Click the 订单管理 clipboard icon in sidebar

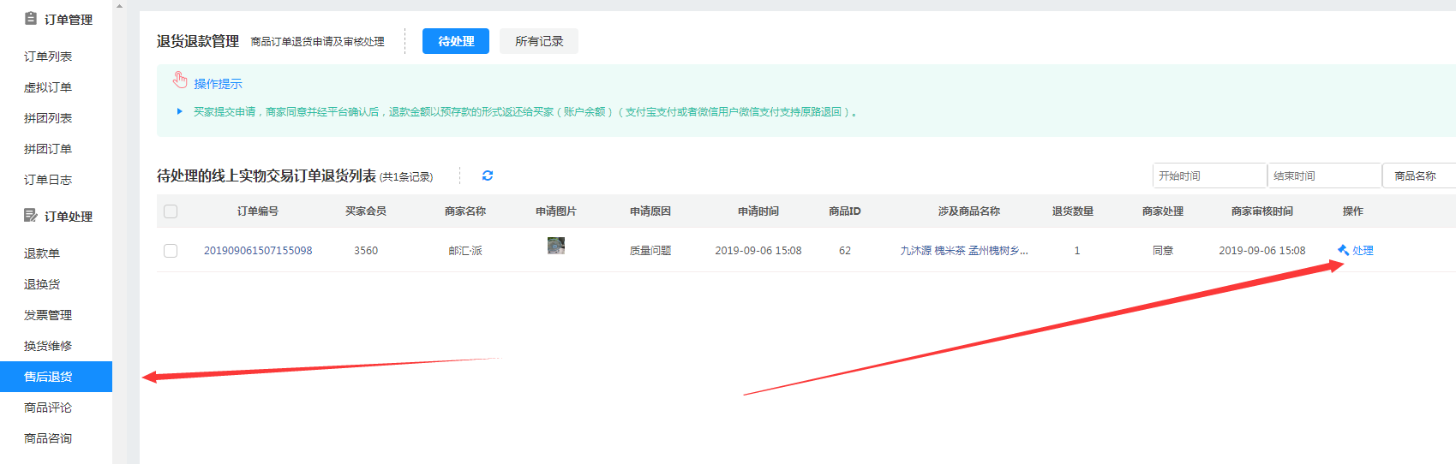coord(31,19)
